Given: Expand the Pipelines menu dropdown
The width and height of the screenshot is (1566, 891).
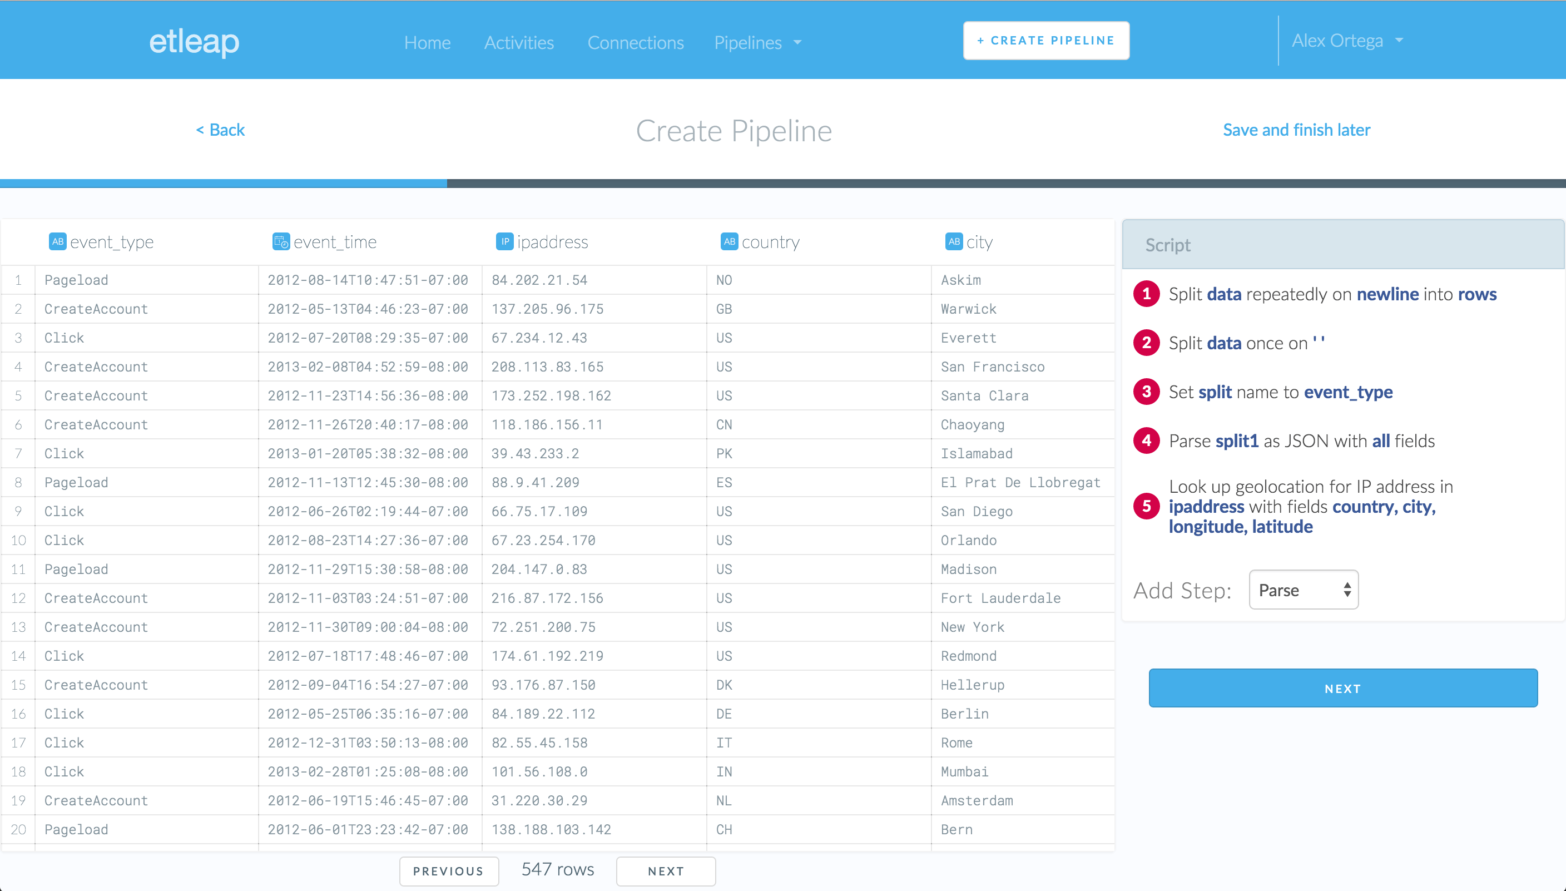Looking at the screenshot, I should tap(757, 42).
